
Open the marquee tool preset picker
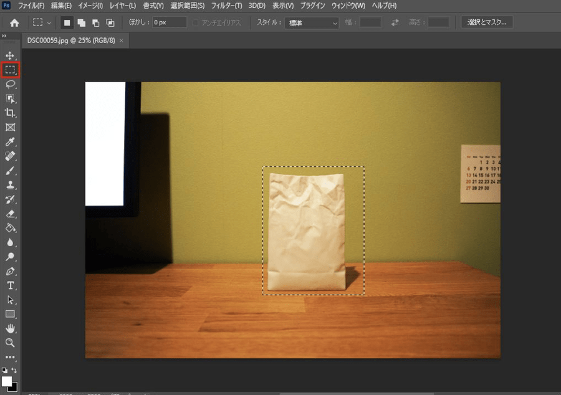42,22
